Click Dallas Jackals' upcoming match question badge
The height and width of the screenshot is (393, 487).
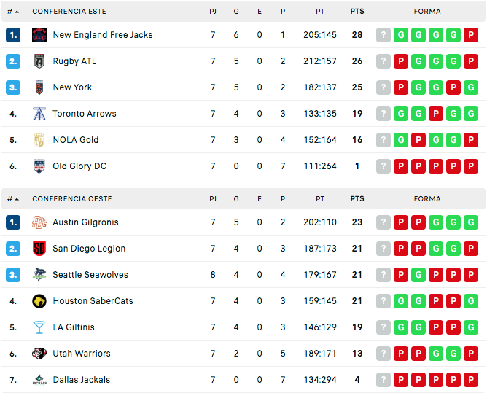[383, 380]
